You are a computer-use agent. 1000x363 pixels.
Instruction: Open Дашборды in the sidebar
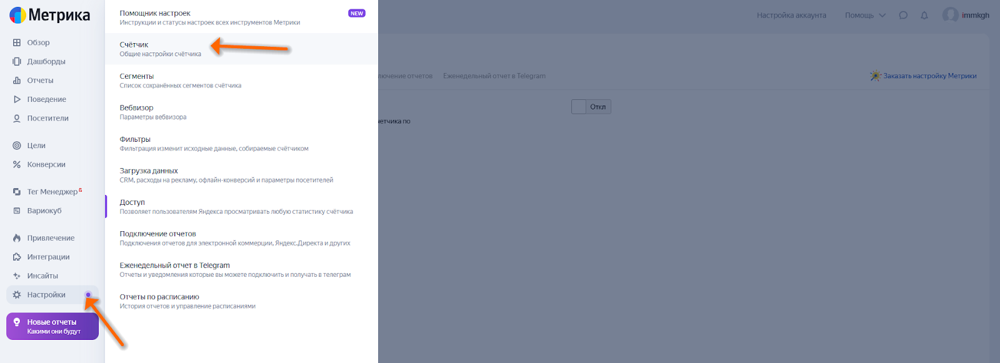(x=46, y=61)
